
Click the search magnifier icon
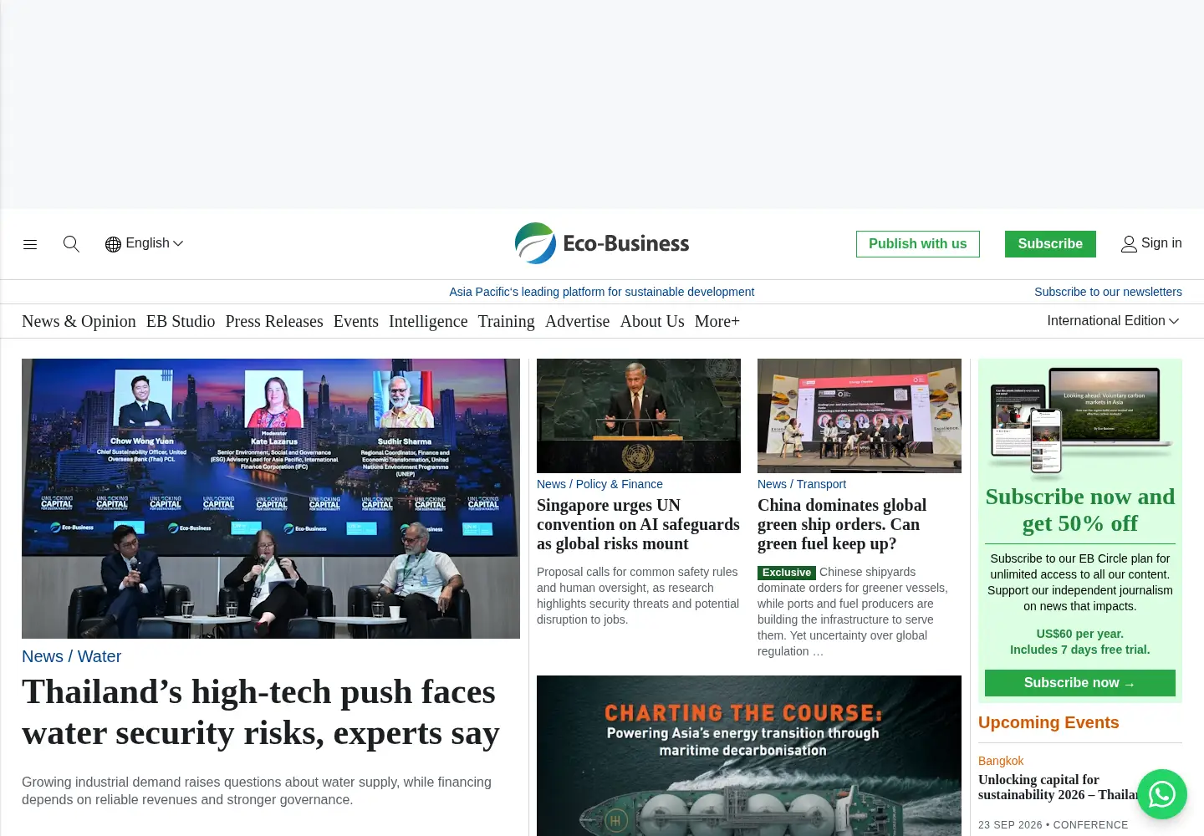pyautogui.click(x=71, y=244)
